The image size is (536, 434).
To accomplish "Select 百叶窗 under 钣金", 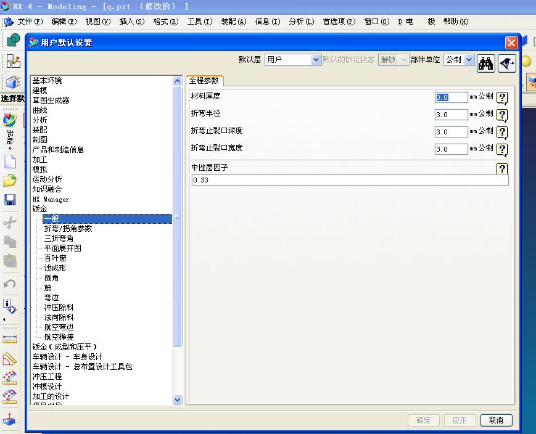I will [x=55, y=258].
